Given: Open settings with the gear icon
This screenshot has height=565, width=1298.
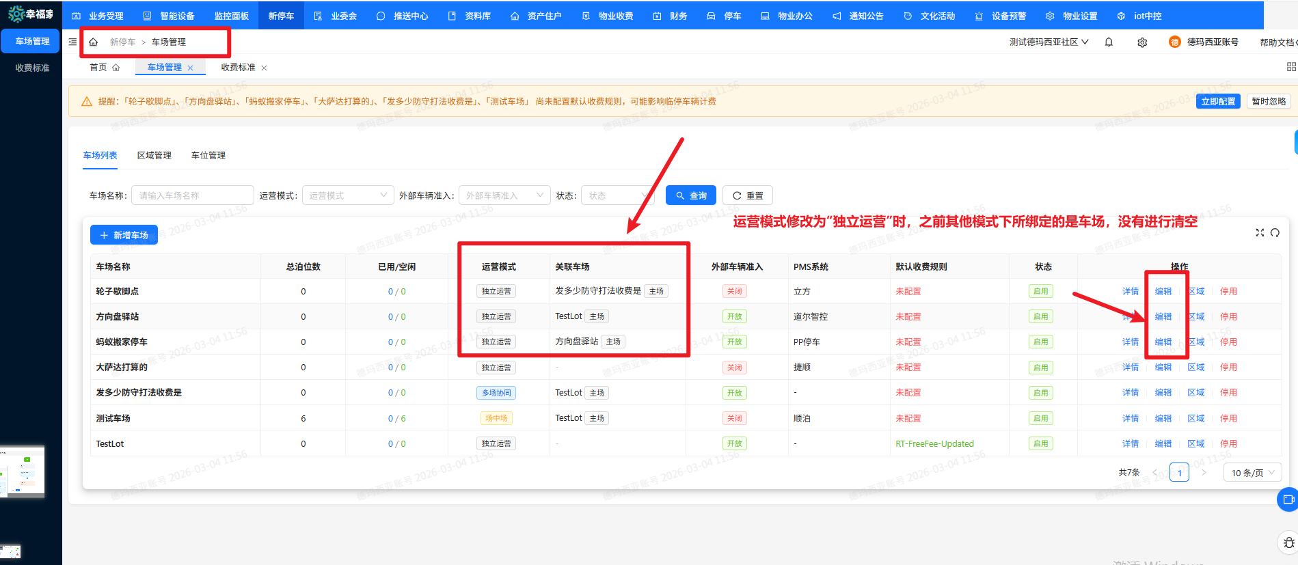Looking at the screenshot, I should 1142,42.
